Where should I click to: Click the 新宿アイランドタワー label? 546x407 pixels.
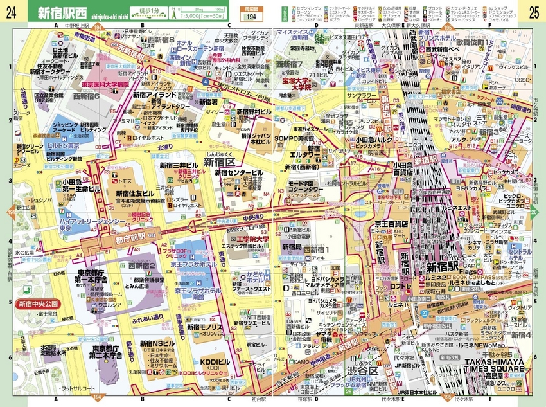170,103
